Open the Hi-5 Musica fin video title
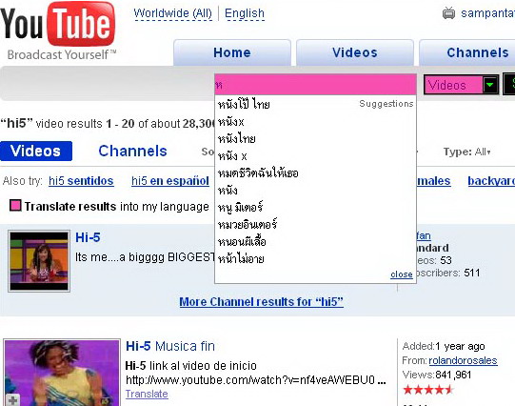Viewport: 515px width, 406px height. pos(170,346)
